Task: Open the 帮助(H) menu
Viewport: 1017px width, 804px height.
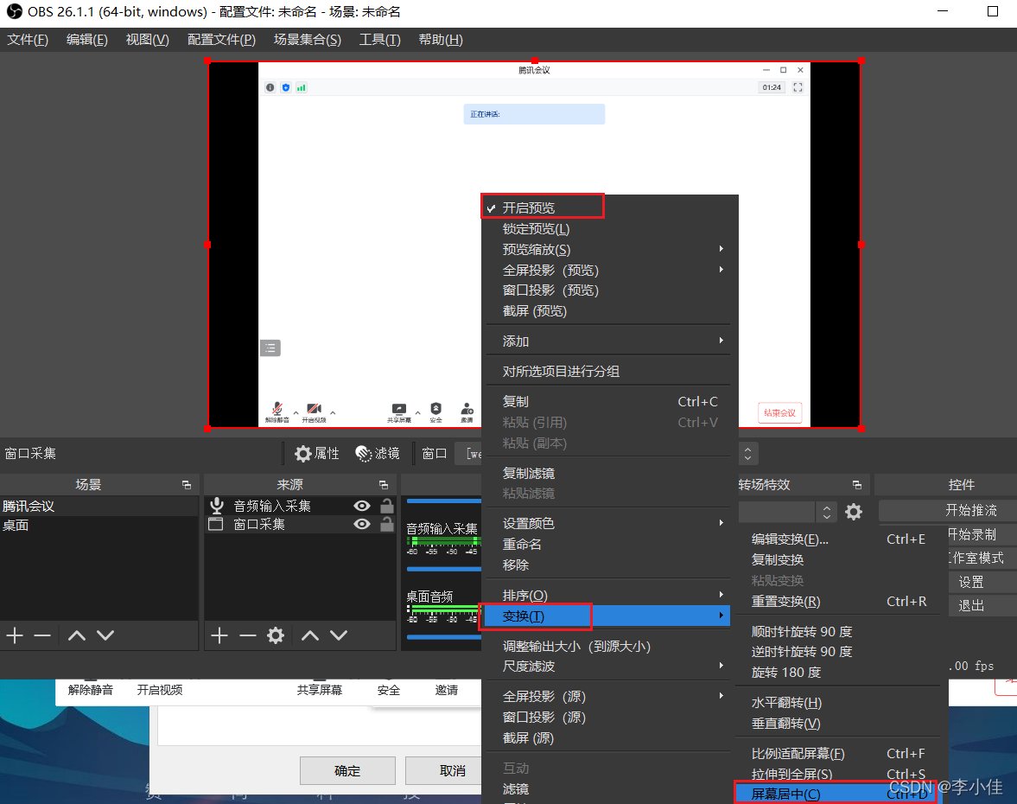Action: (441, 40)
